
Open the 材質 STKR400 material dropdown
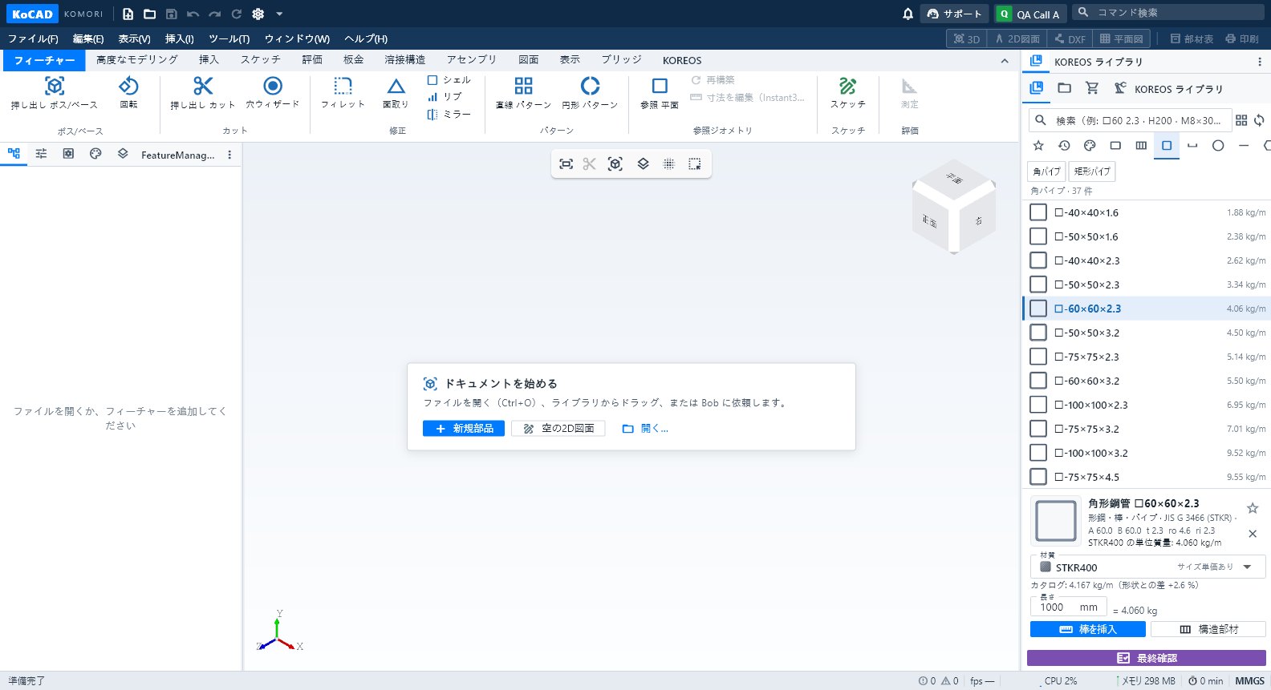(x=1147, y=567)
